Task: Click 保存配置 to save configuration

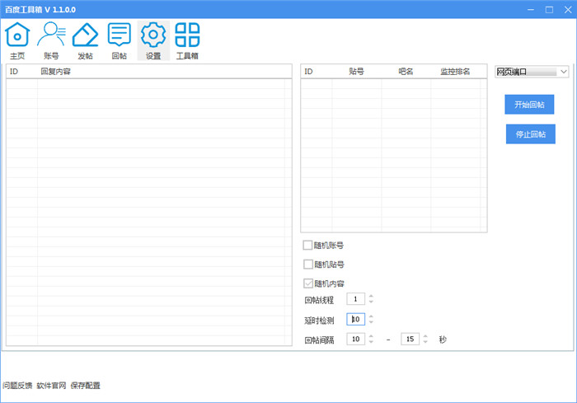Action: tap(86, 386)
